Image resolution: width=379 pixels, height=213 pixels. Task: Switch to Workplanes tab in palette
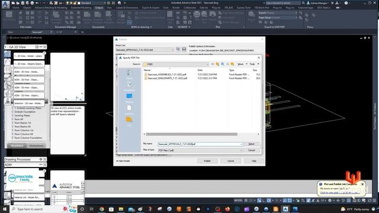tap(36, 146)
